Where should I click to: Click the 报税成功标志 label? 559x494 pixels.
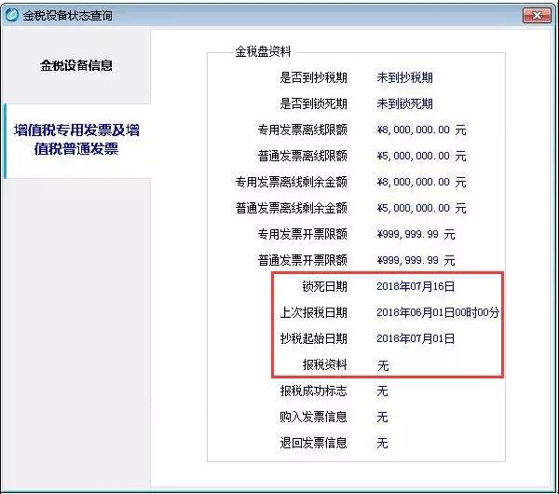(313, 391)
